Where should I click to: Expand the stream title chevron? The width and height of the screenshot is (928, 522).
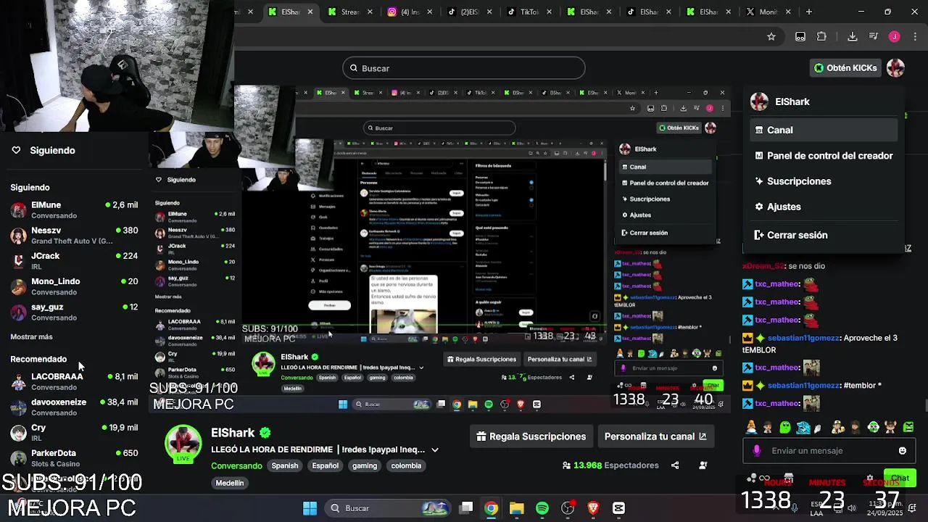pos(435,450)
